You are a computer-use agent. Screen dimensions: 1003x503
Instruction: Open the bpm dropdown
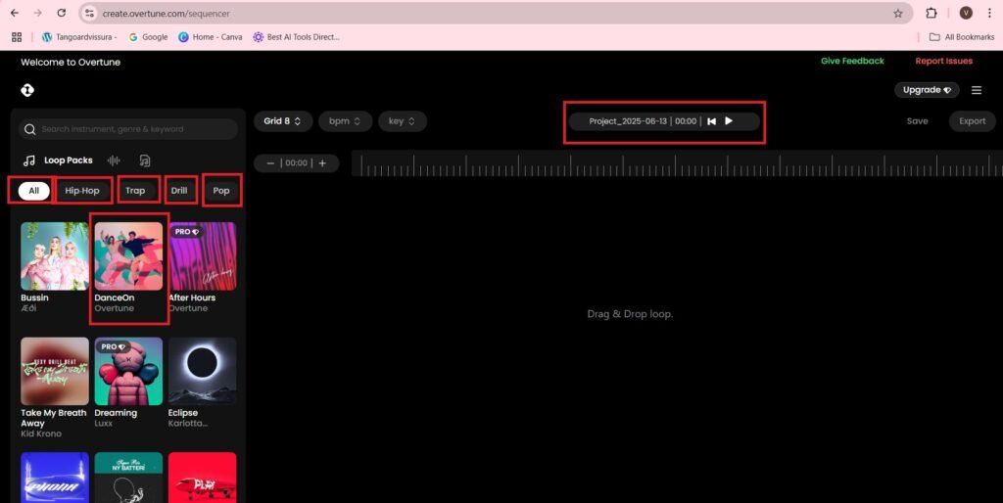tap(345, 120)
